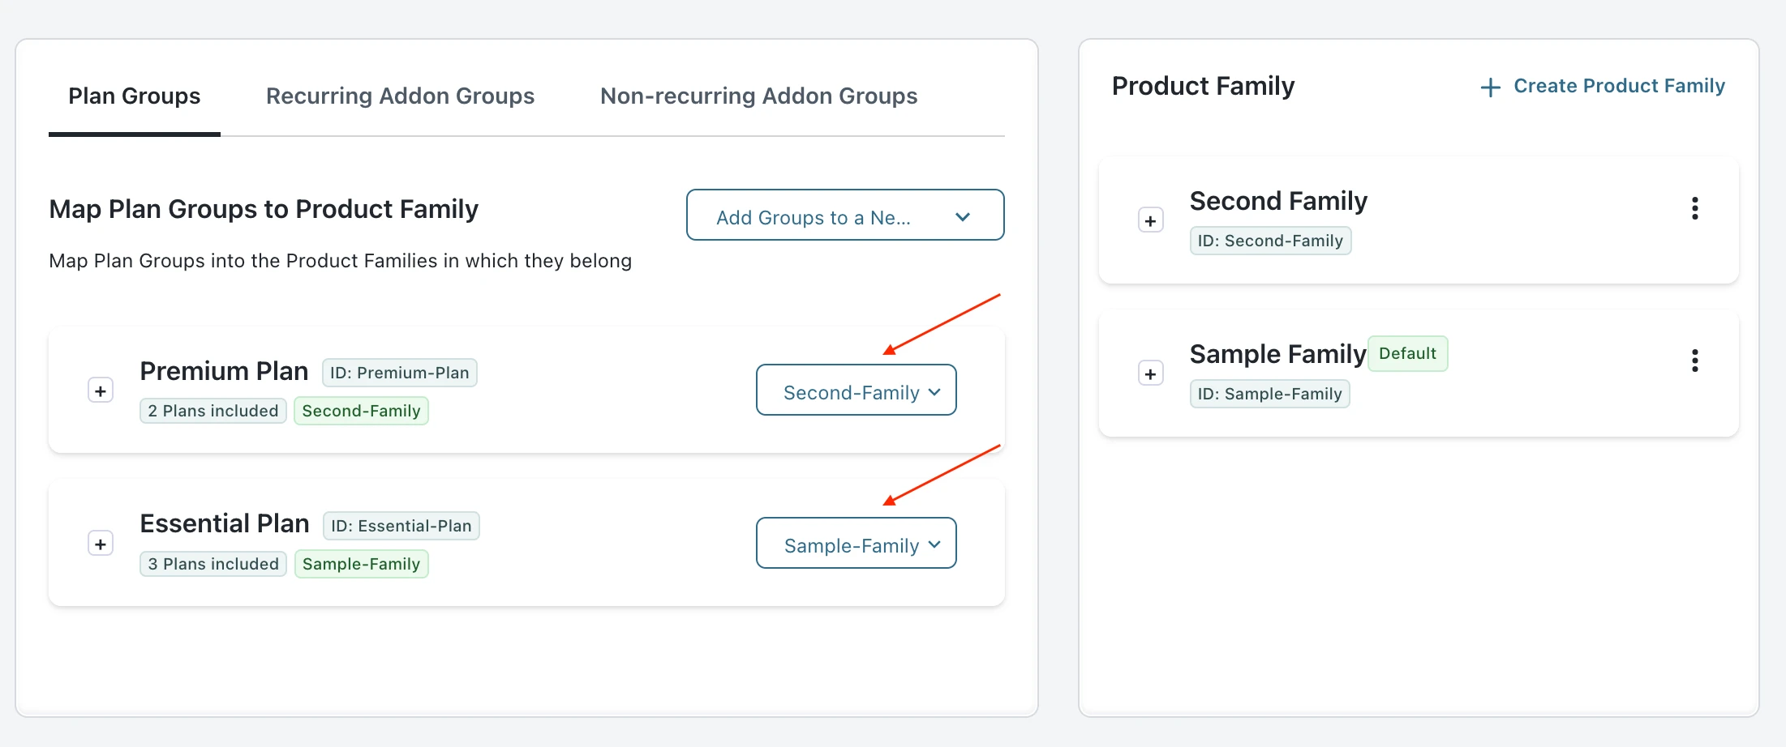Image resolution: width=1786 pixels, height=747 pixels.
Task: Click the 2 Plans included badge
Action: (x=213, y=412)
